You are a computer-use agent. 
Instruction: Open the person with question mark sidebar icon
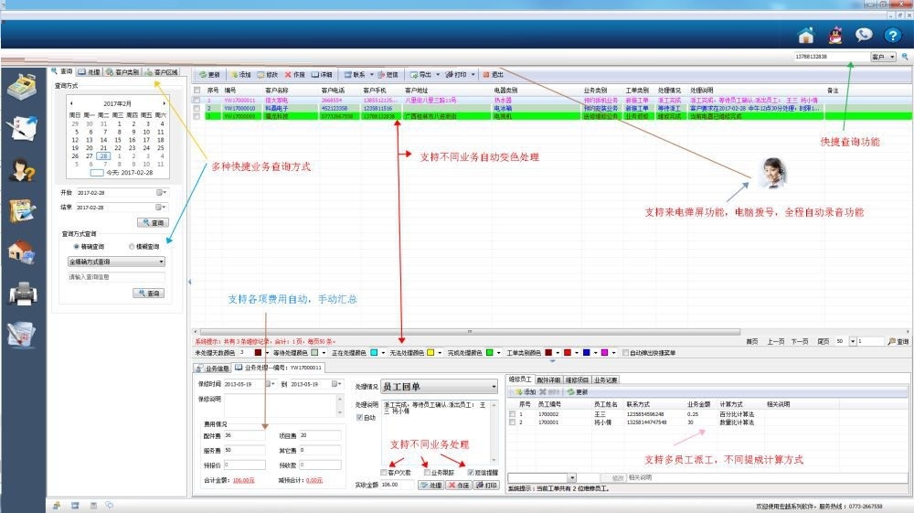pyautogui.click(x=22, y=170)
